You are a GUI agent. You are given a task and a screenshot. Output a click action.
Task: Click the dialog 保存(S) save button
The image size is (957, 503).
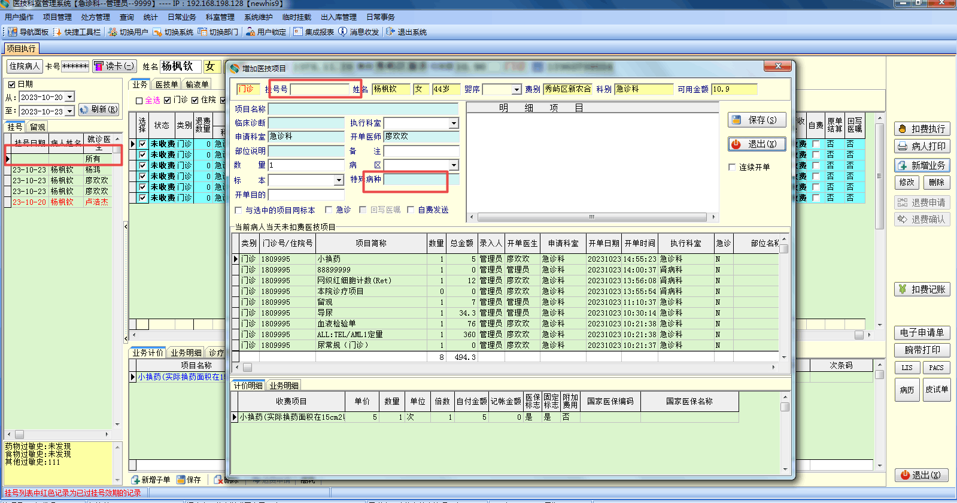[757, 120]
